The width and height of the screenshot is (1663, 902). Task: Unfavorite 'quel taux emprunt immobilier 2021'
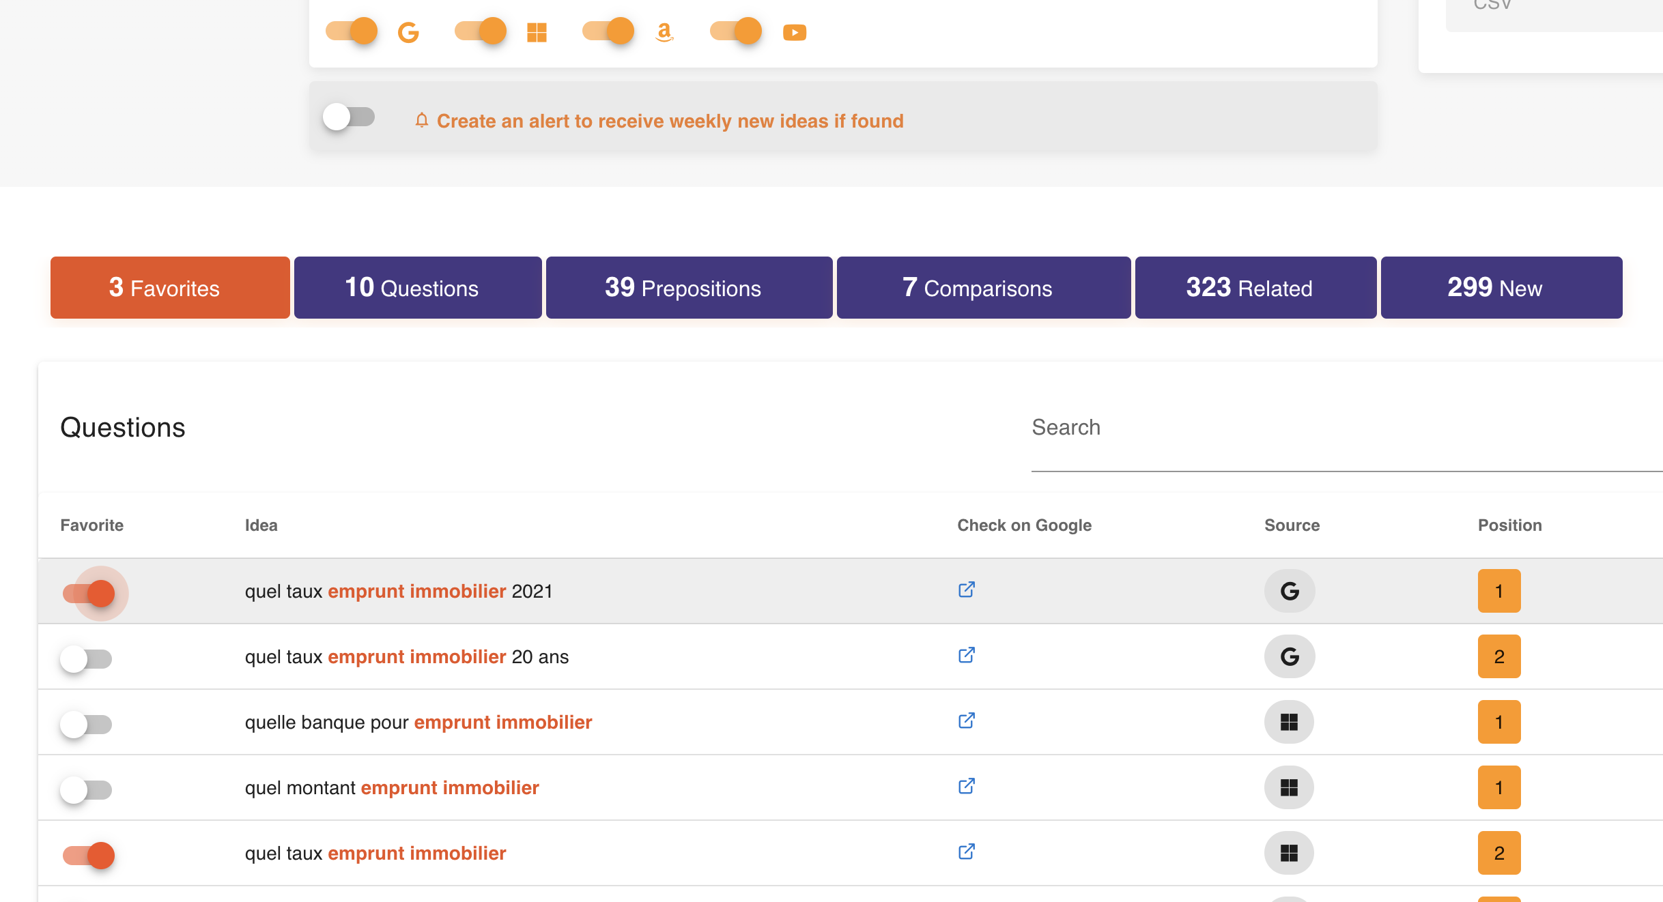pos(89,593)
